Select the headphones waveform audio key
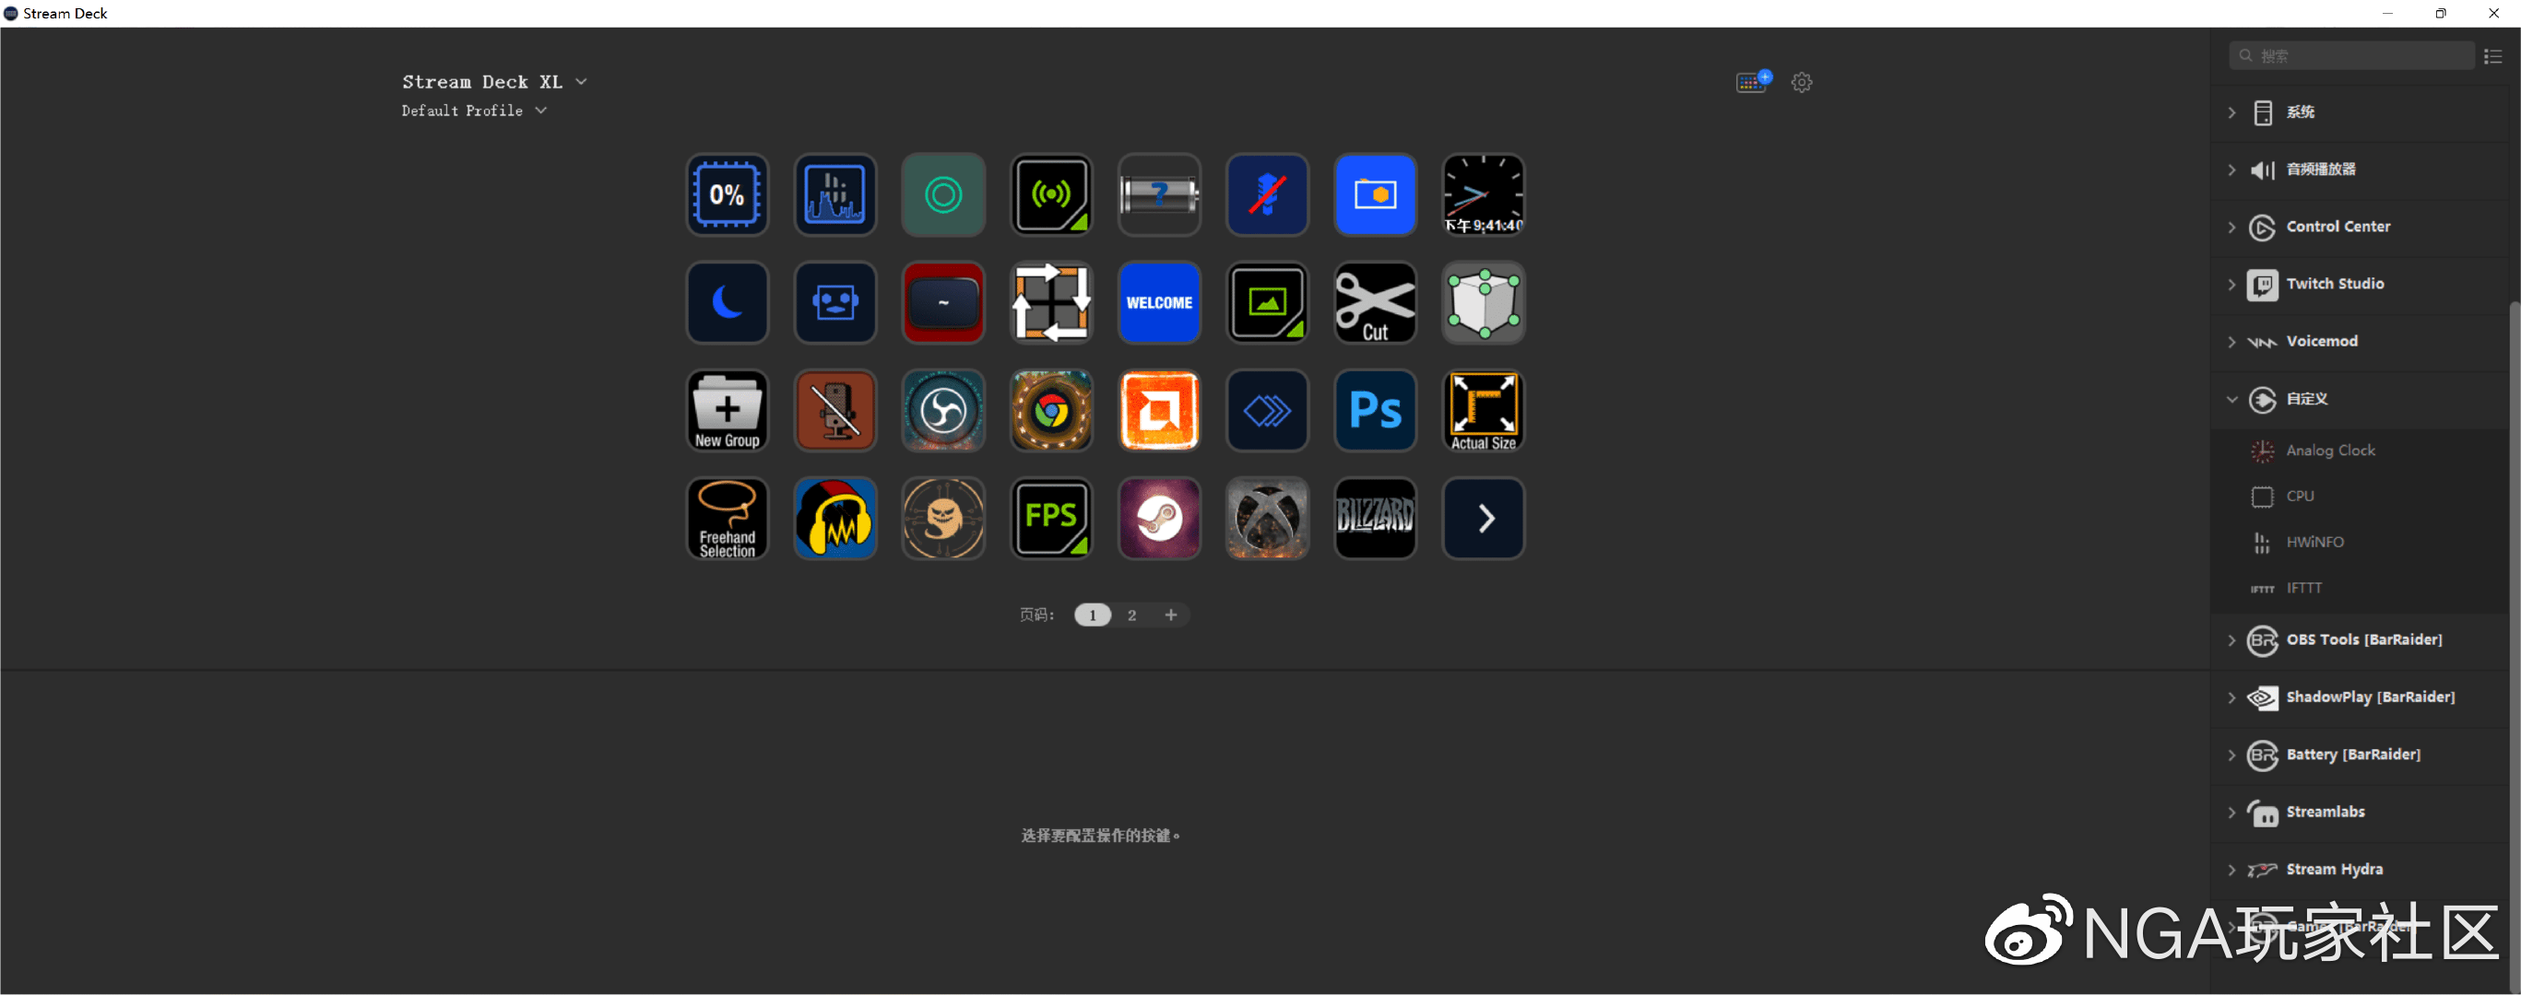This screenshot has height=995, width=2521. (x=834, y=518)
